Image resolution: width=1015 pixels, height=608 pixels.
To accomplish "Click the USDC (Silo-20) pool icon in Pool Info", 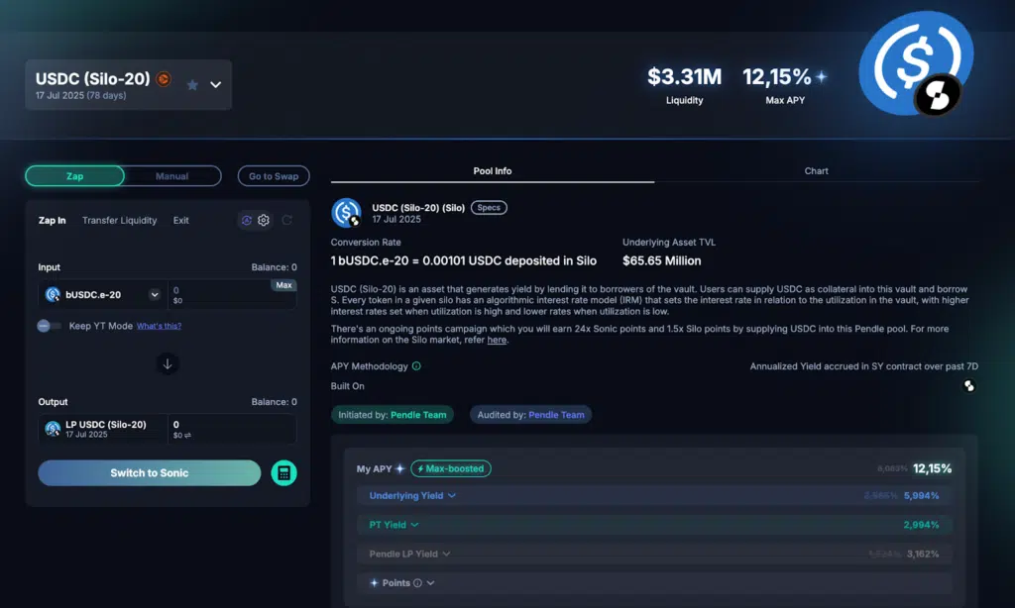I will (x=346, y=213).
